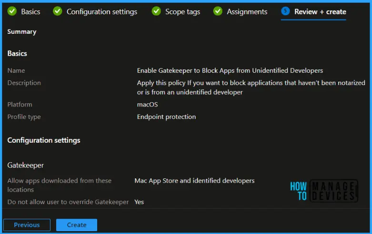Jump to the Assignments step tab

247,11
